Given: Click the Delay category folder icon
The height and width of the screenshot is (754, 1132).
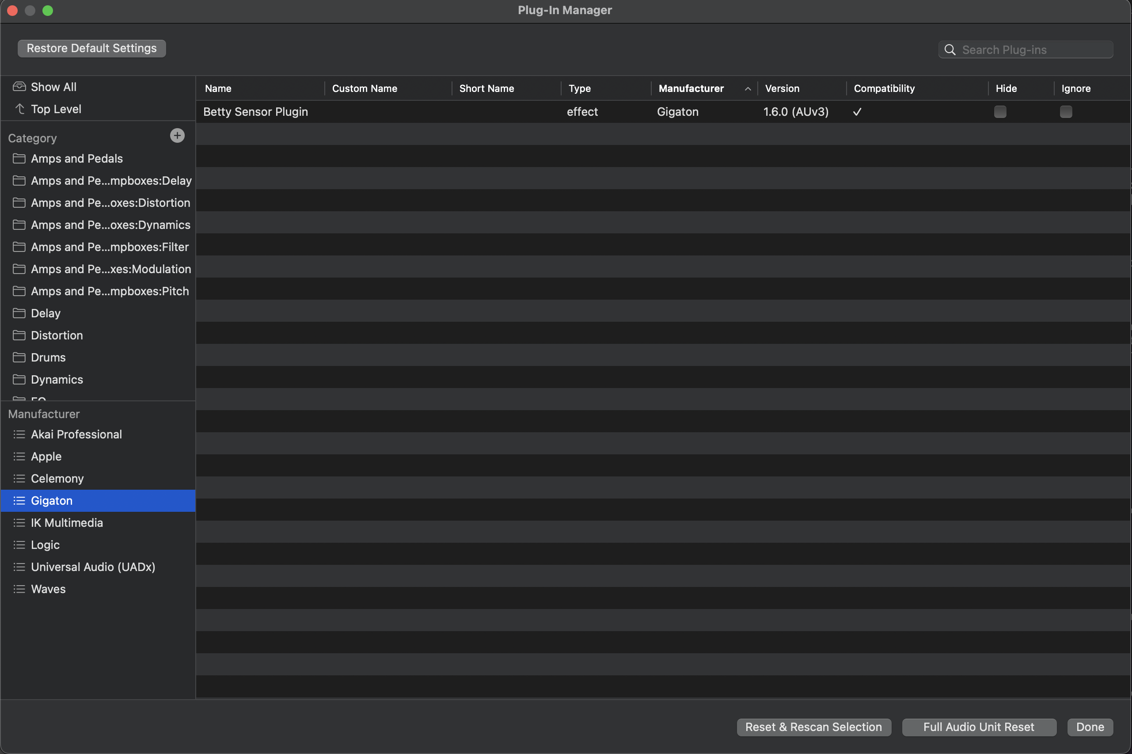Looking at the screenshot, I should coord(19,313).
